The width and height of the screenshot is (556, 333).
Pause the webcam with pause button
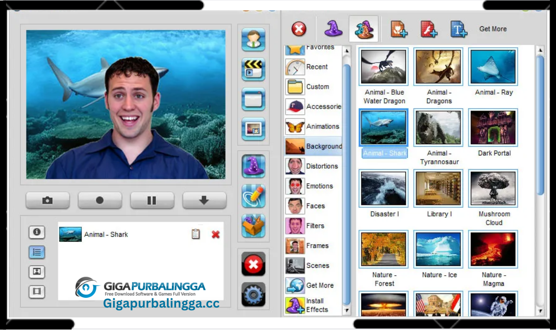(152, 200)
